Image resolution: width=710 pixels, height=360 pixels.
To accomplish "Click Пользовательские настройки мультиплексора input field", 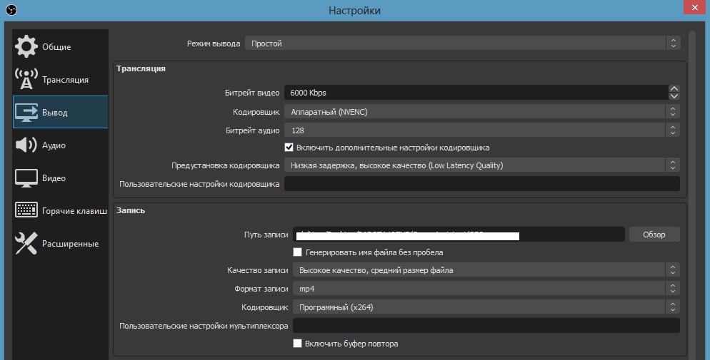I will point(486,326).
